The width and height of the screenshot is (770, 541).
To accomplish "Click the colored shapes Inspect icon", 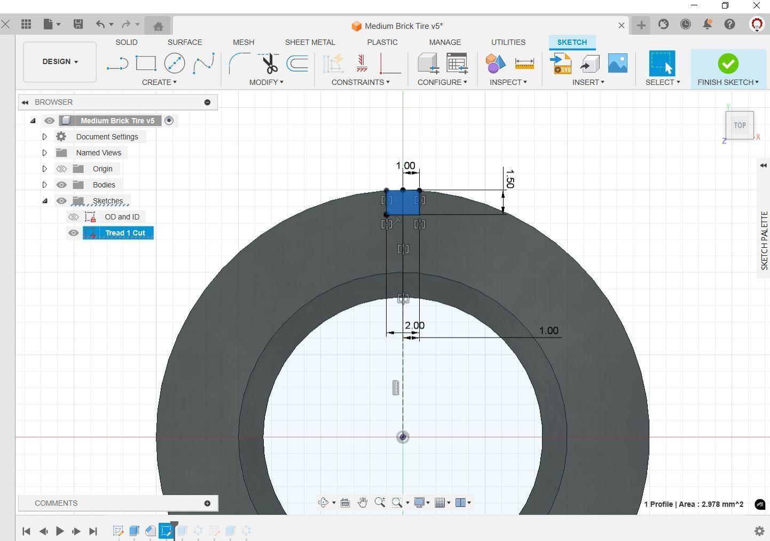I will point(495,64).
